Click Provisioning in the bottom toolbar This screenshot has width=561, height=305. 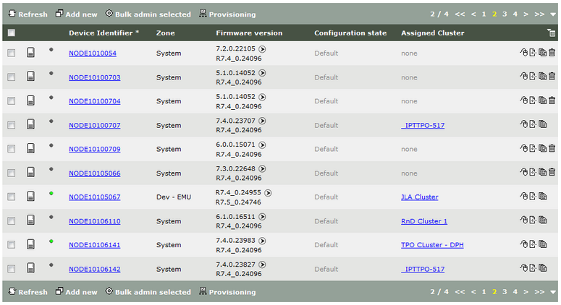coord(227,292)
